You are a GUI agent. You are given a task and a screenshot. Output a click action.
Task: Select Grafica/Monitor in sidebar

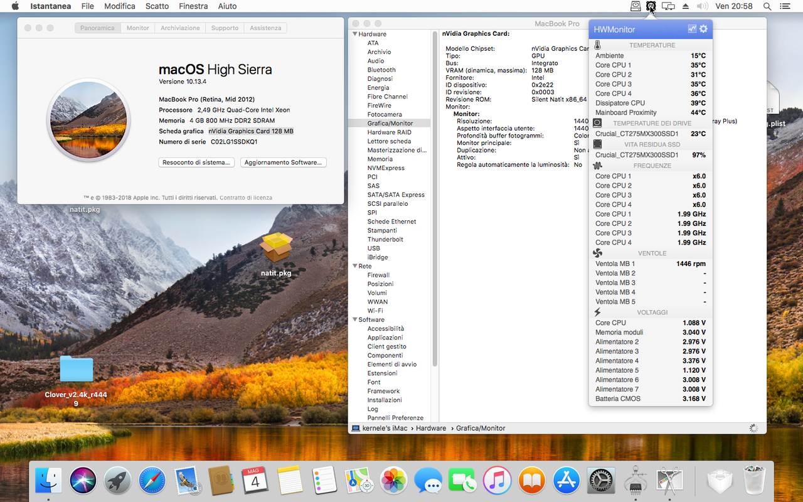click(x=390, y=124)
